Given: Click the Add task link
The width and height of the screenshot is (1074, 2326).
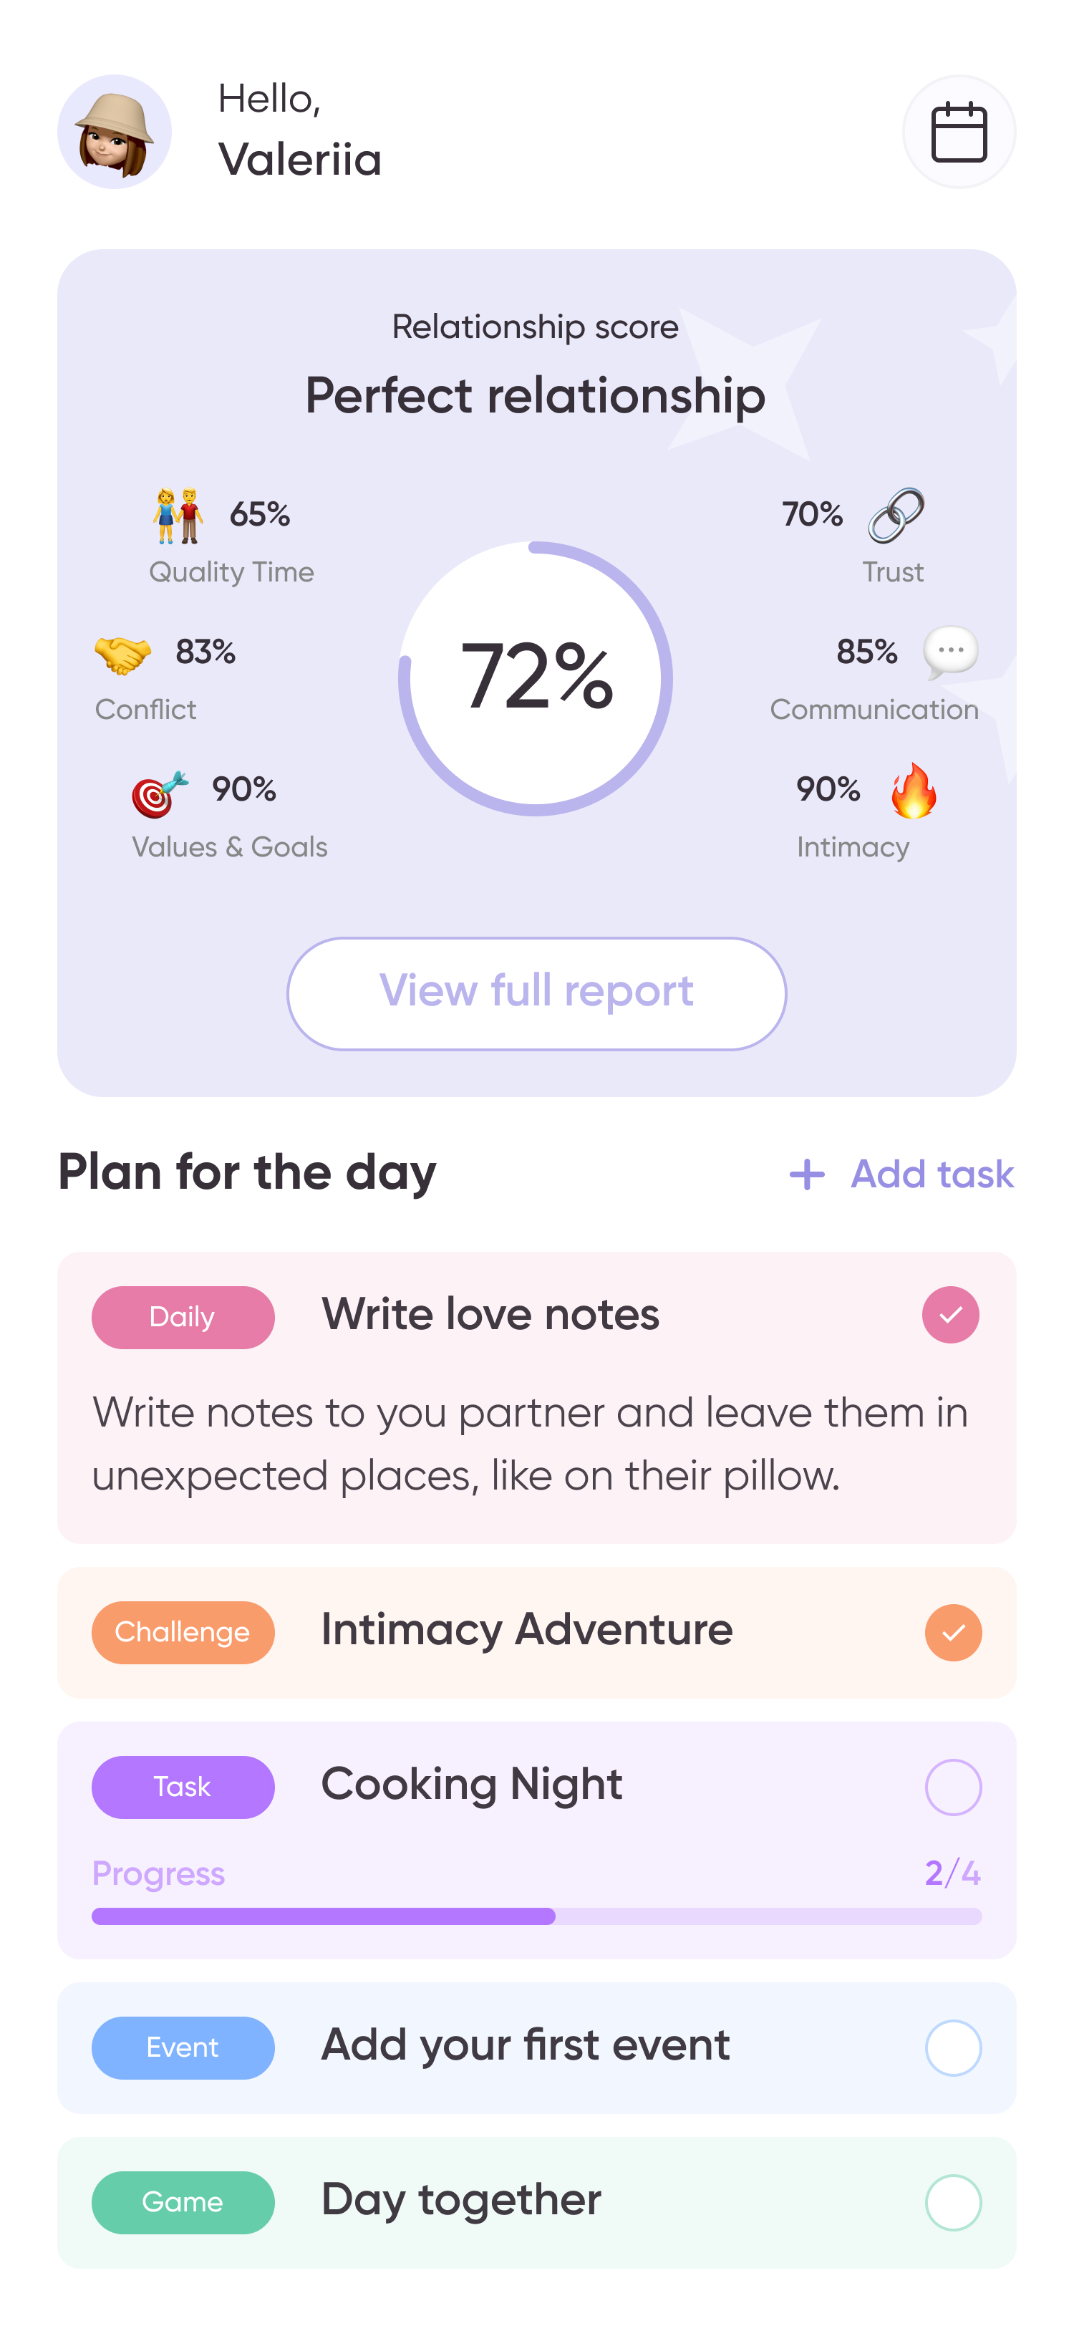Looking at the screenshot, I should point(932,1174).
